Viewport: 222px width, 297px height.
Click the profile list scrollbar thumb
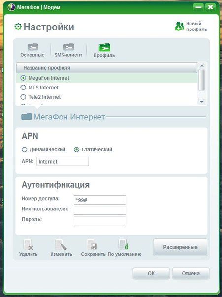point(202,80)
